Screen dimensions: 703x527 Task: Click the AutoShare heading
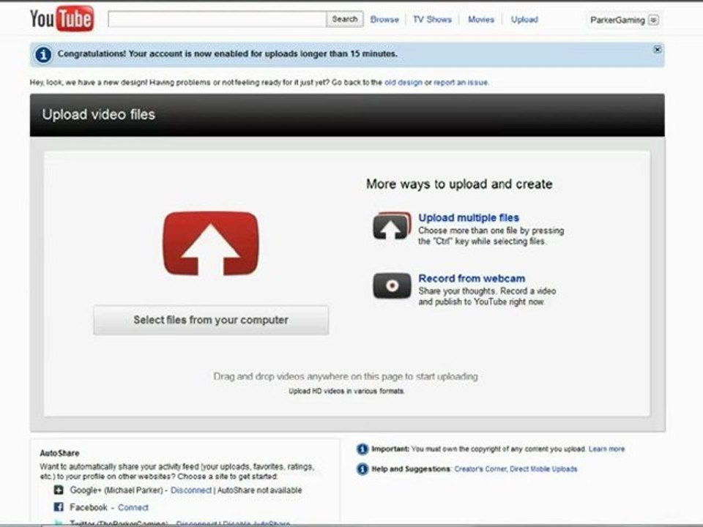(59, 453)
